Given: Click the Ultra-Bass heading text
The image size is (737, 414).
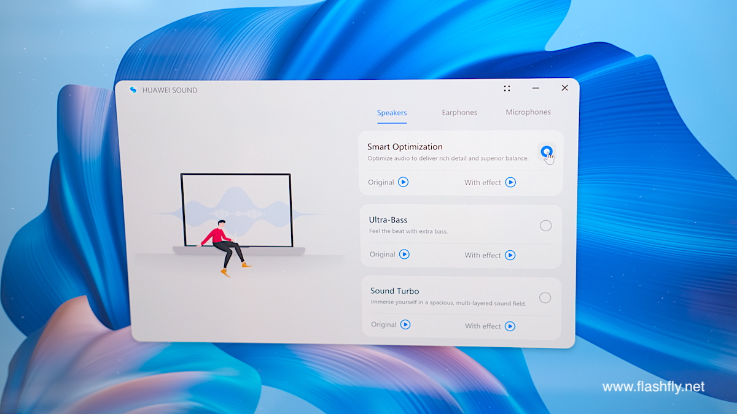Looking at the screenshot, I should [388, 220].
